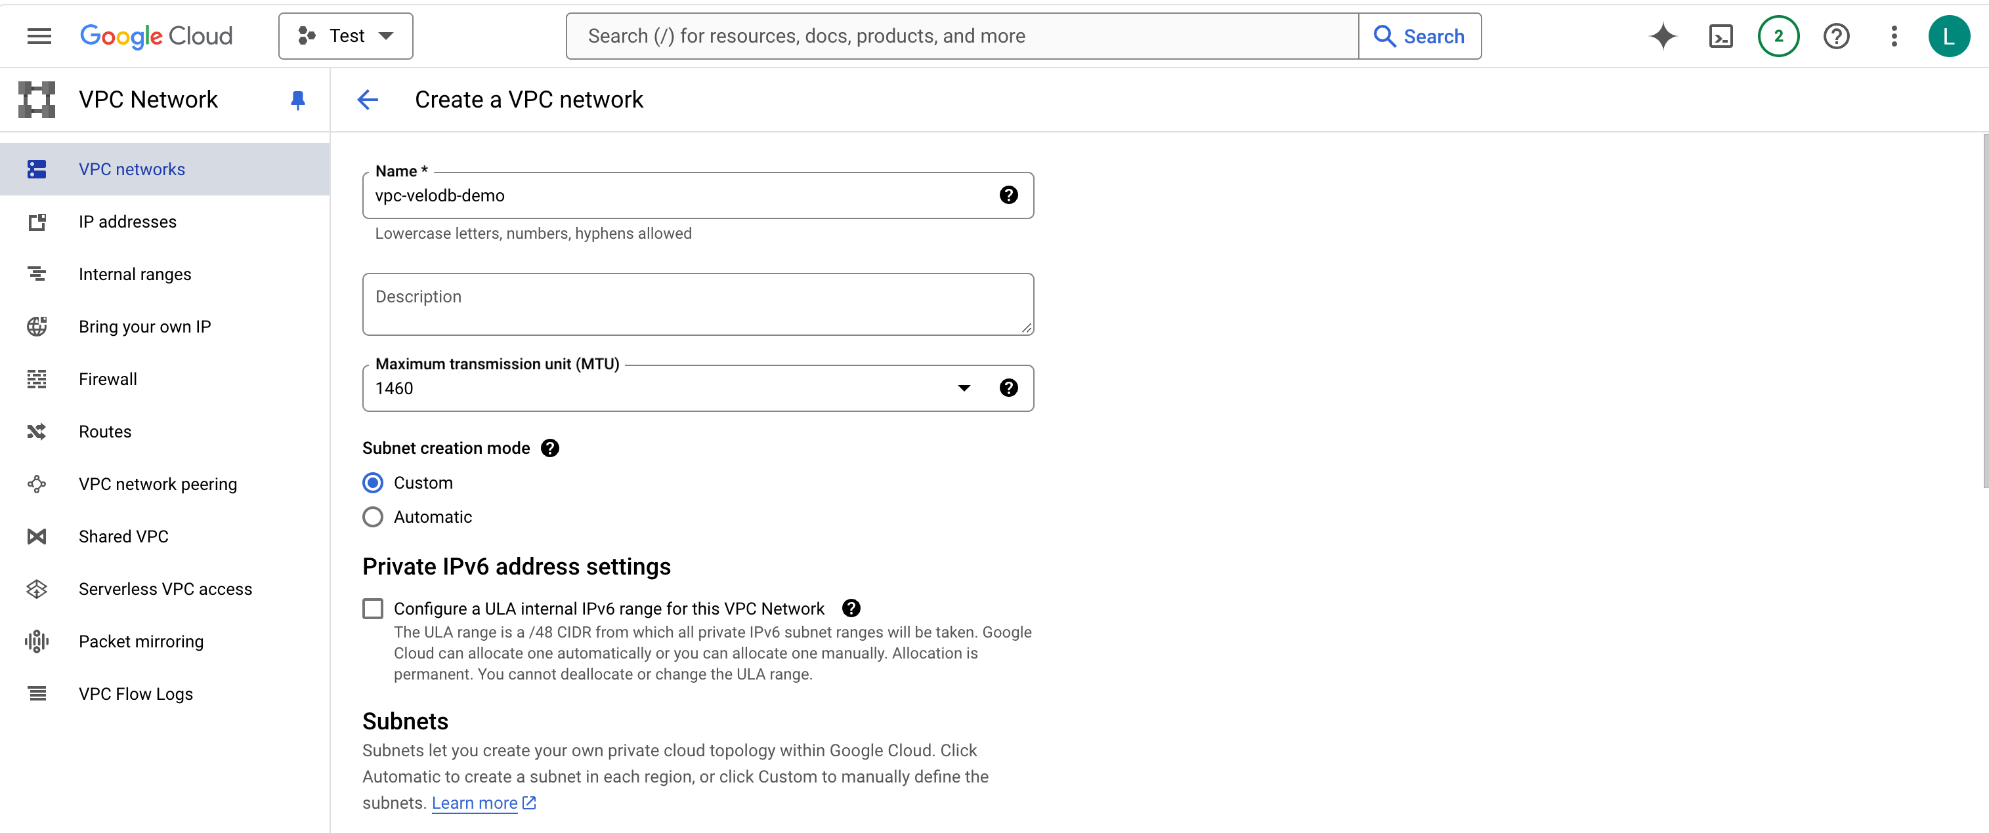Select the Automatic subnet creation mode

pos(373,517)
